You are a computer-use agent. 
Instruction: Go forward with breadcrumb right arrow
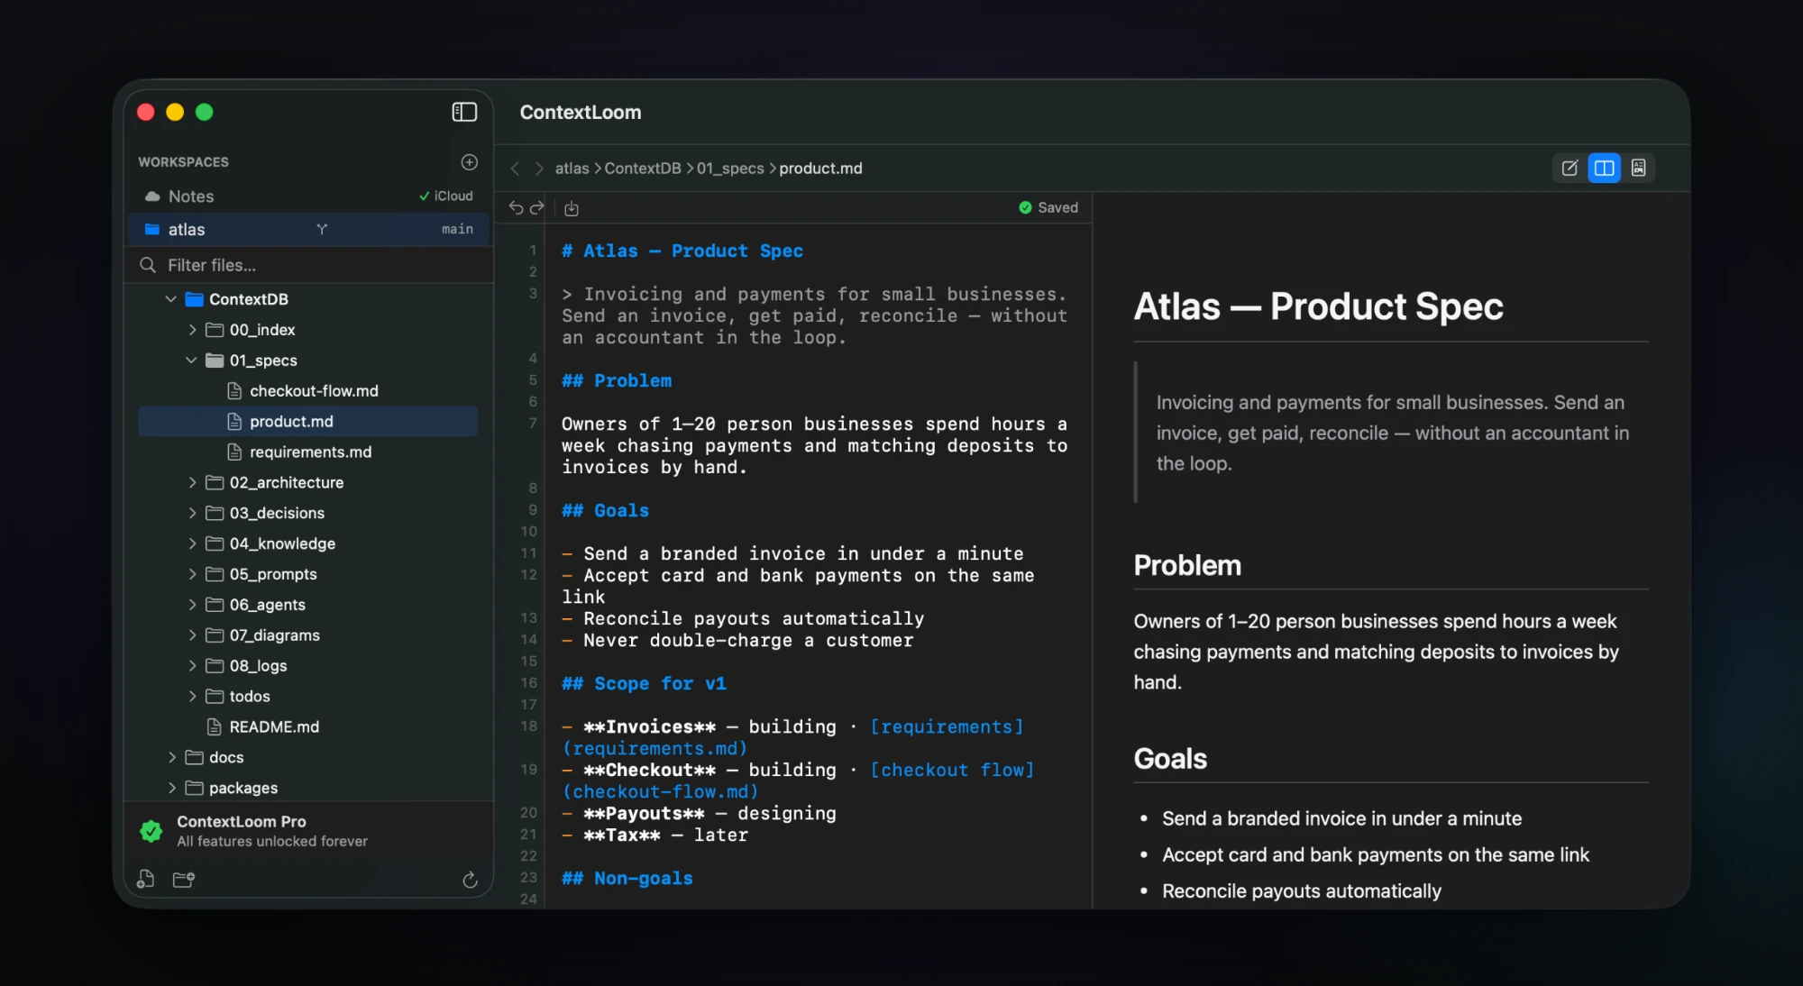pyautogui.click(x=539, y=169)
